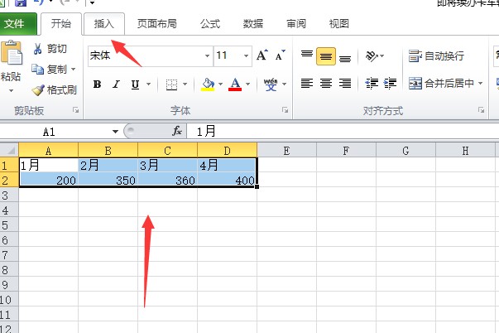499x333 pixels.
Task: Align text right
Action: (x=345, y=84)
